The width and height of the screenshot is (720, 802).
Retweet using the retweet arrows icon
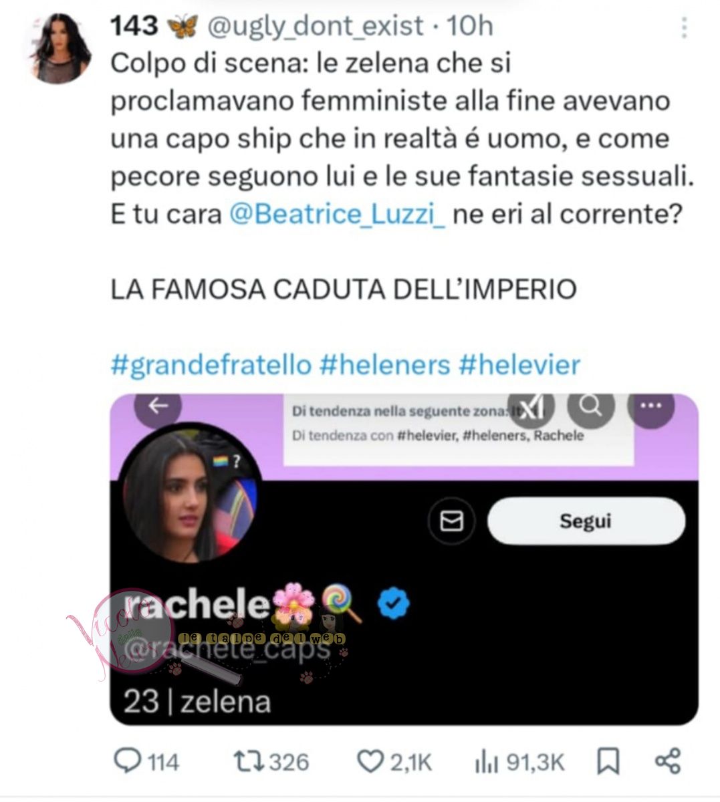[x=247, y=761]
